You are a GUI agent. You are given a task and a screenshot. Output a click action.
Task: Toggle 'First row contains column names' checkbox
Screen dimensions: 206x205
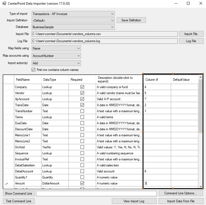[34, 70]
